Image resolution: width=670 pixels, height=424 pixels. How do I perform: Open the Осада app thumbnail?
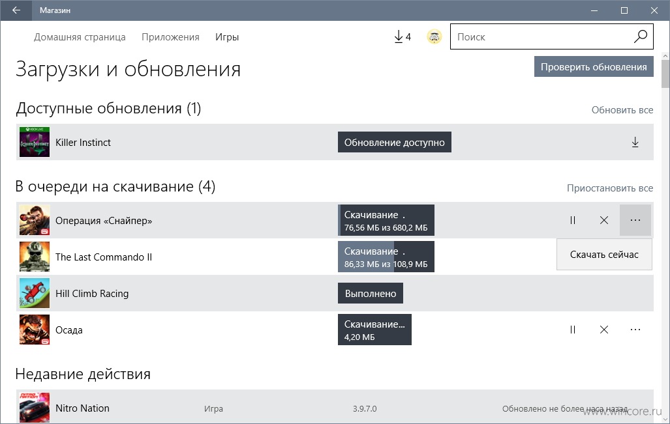point(35,330)
